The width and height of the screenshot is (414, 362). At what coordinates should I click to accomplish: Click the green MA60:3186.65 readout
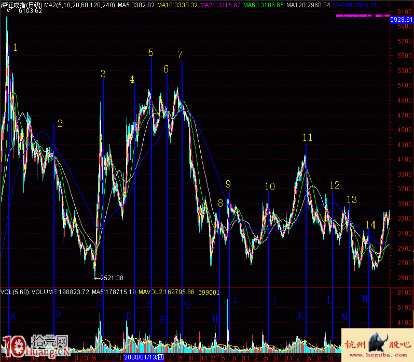coord(263,5)
